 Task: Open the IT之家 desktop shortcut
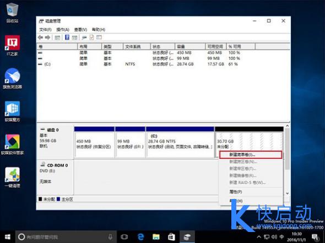click(x=12, y=46)
